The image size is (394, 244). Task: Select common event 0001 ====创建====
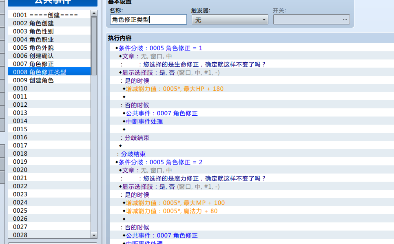click(x=49, y=15)
